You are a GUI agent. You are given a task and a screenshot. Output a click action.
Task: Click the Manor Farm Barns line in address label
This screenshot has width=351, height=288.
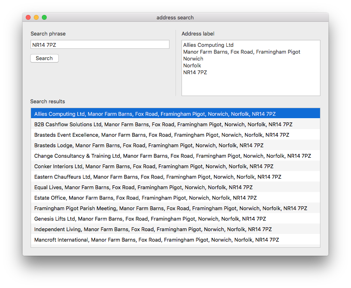242,52
